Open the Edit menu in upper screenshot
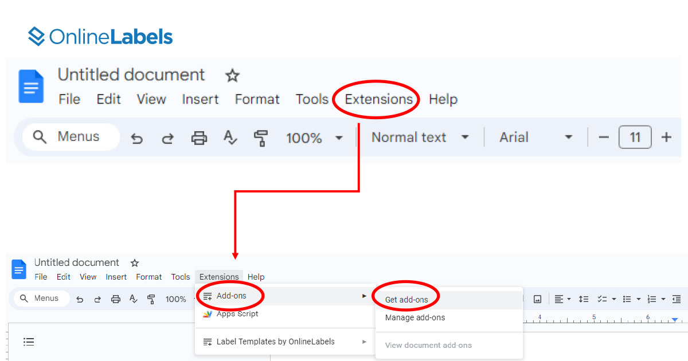 108,99
